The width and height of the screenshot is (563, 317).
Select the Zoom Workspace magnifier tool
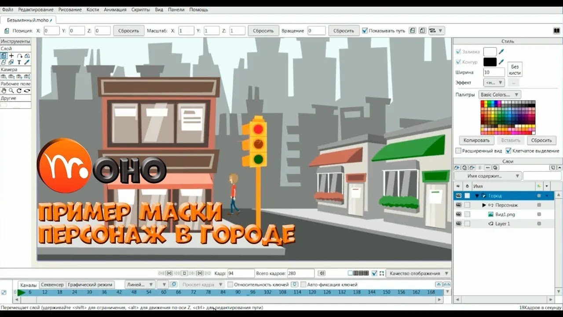point(11,91)
